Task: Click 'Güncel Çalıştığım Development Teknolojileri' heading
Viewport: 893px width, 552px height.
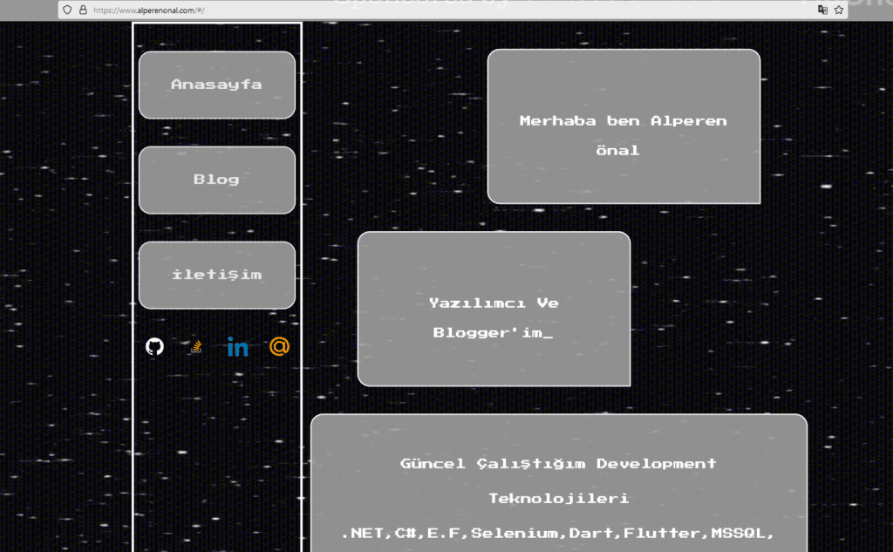Action: 559,480
